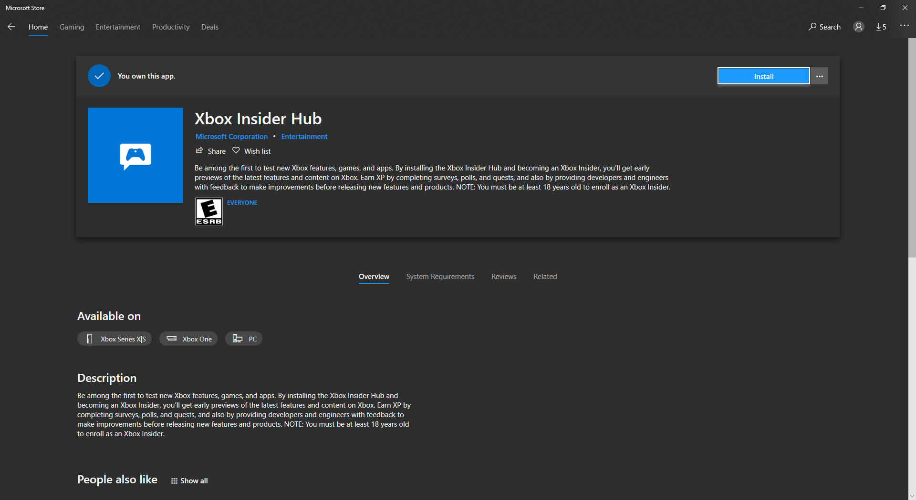Open the user account profile icon
Image resolution: width=916 pixels, height=500 pixels.
859,27
